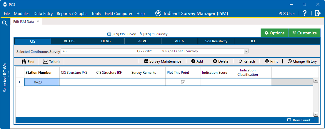
Task: Switch to the AC CIS tab
Action: (69, 41)
